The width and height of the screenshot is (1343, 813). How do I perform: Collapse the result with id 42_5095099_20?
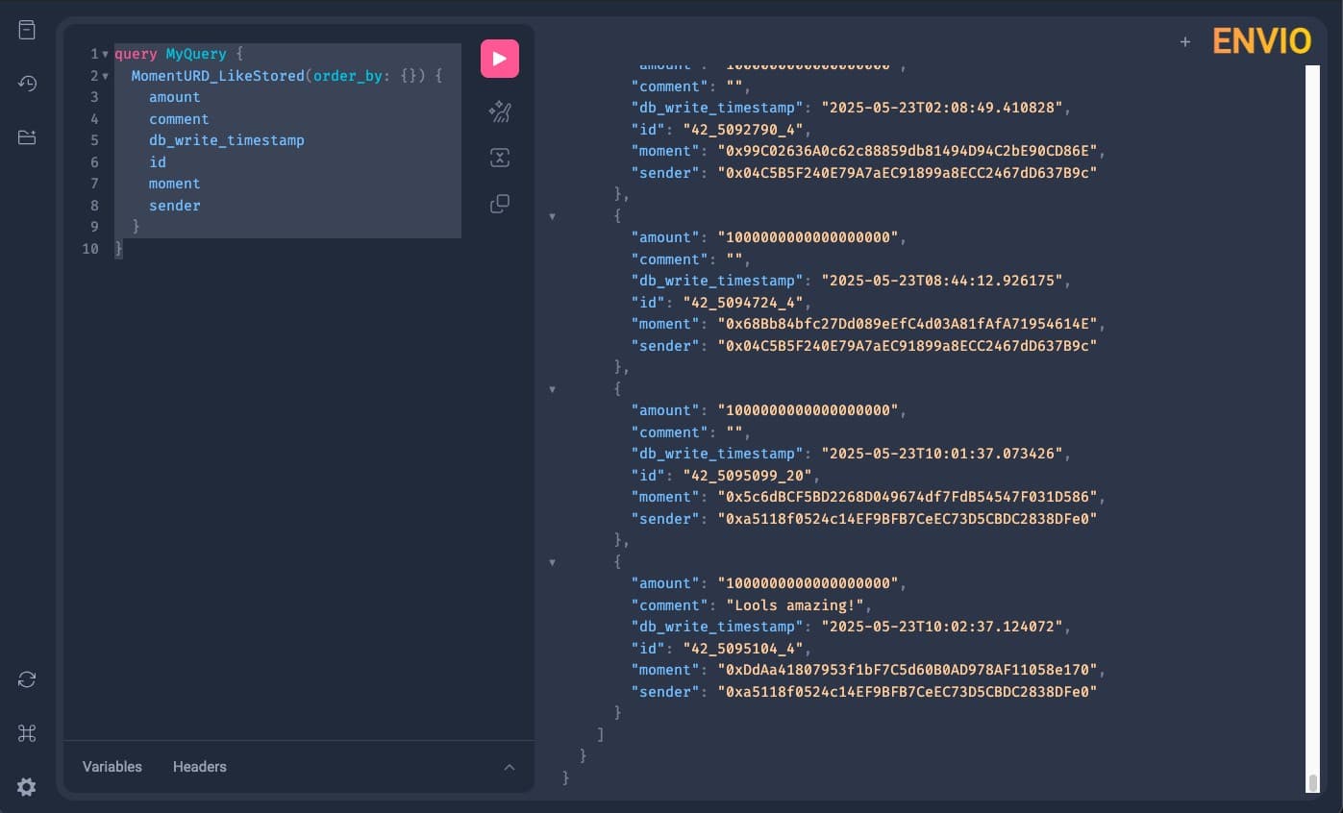tap(551, 388)
